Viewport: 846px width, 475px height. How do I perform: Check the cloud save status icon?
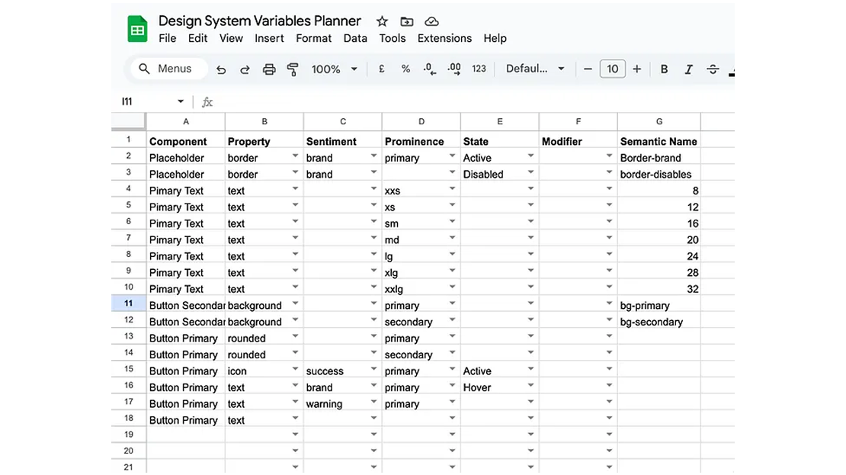(431, 21)
